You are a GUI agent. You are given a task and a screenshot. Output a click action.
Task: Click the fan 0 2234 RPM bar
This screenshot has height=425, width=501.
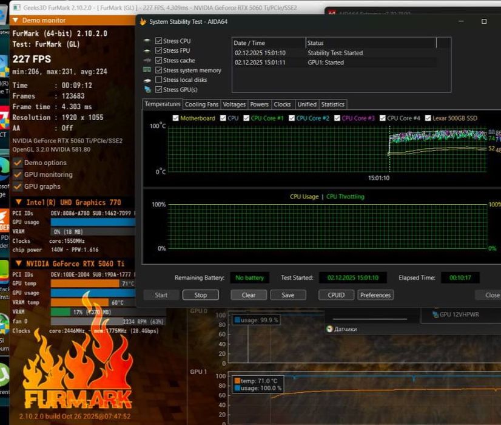tap(108, 321)
